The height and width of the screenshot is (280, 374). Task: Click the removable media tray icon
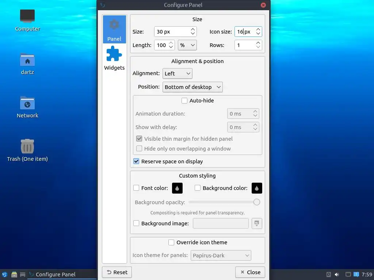point(328,275)
